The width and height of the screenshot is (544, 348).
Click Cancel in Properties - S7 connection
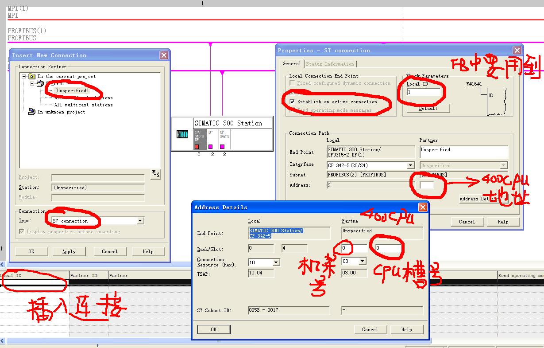(467, 222)
